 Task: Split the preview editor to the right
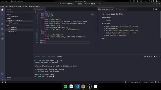pos(156,9)
